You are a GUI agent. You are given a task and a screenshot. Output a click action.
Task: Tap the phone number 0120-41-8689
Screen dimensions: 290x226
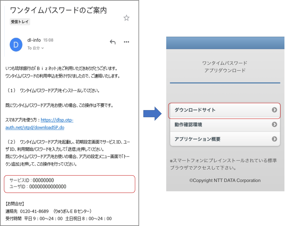pos(35,211)
